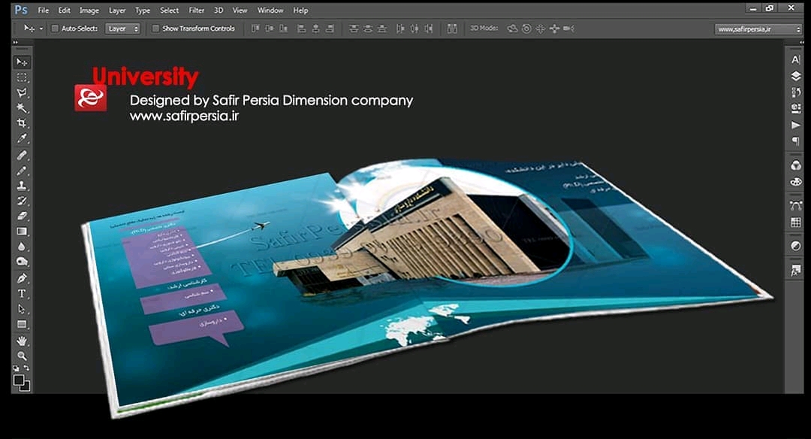811x439 pixels.
Task: Open the Window menu
Action: [270, 11]
